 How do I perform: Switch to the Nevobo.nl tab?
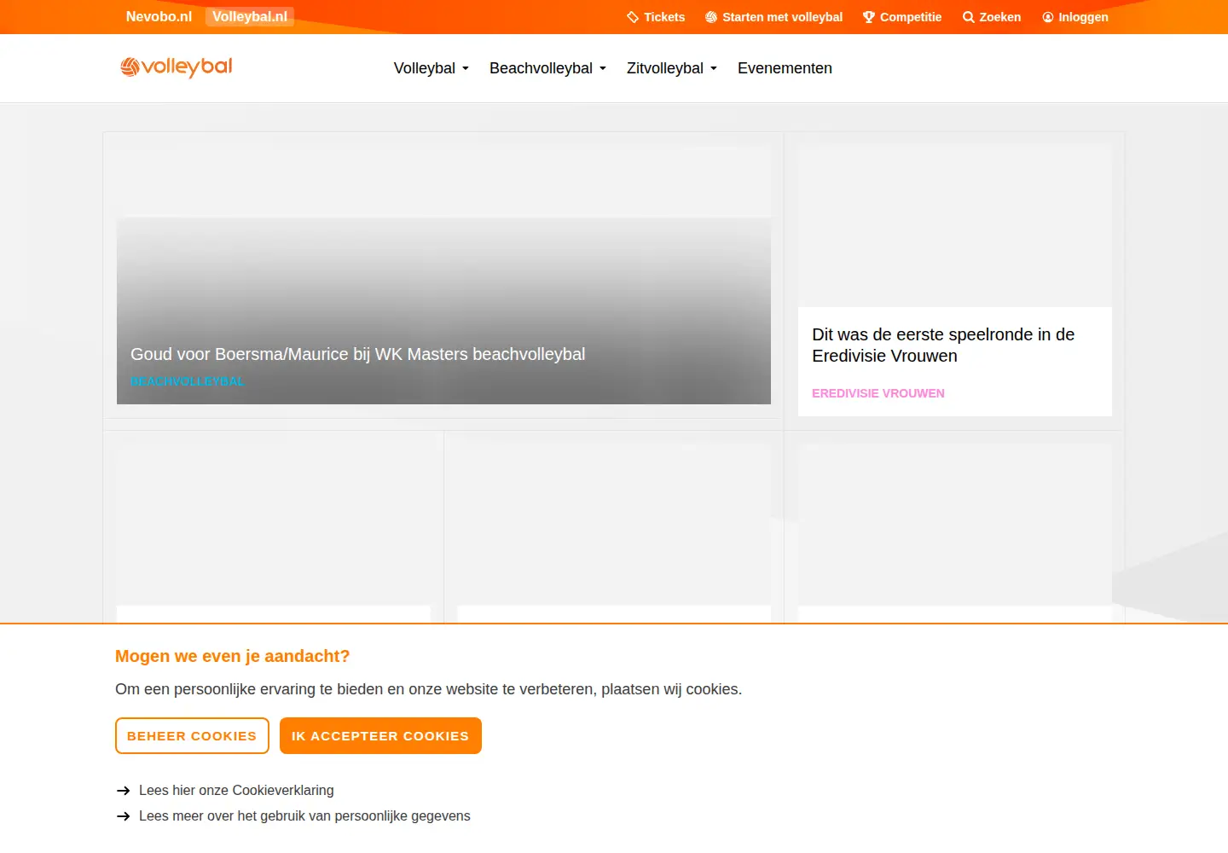pyautogui.click(x=159, y=17)
